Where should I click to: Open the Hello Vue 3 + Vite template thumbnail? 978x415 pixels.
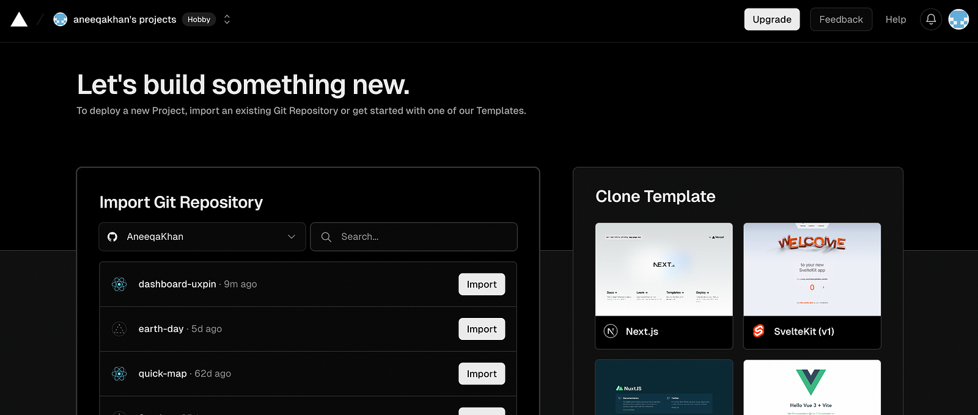point(812,388)
